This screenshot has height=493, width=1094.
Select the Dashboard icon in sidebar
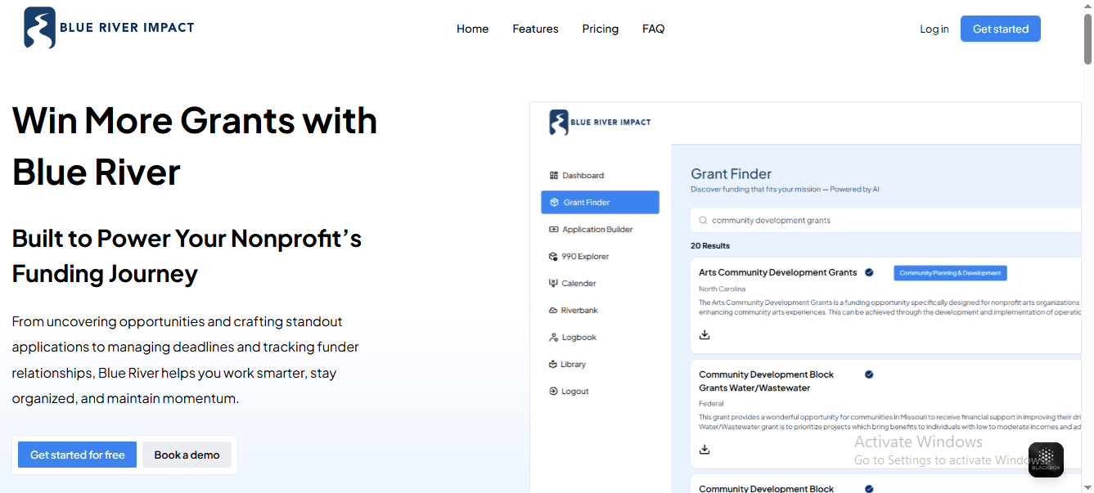(554, 175)
